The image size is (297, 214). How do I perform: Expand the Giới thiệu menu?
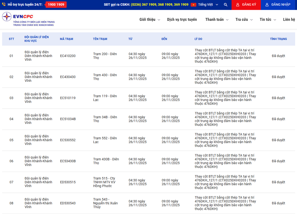pyautogui.click(x=149, y=20)
